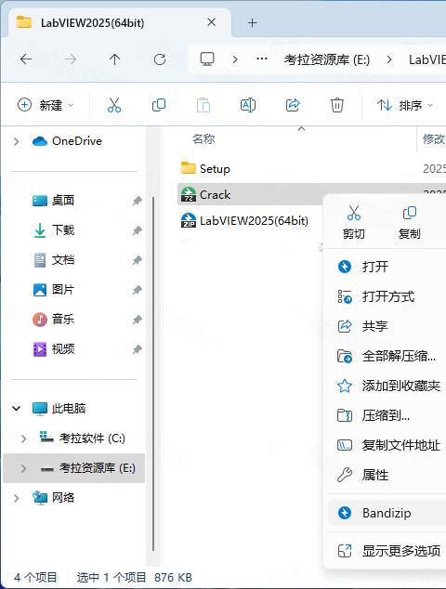Expand the 网络 tree node

pos(16,498)
